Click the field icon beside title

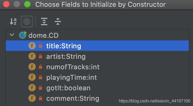pos(32,46)
